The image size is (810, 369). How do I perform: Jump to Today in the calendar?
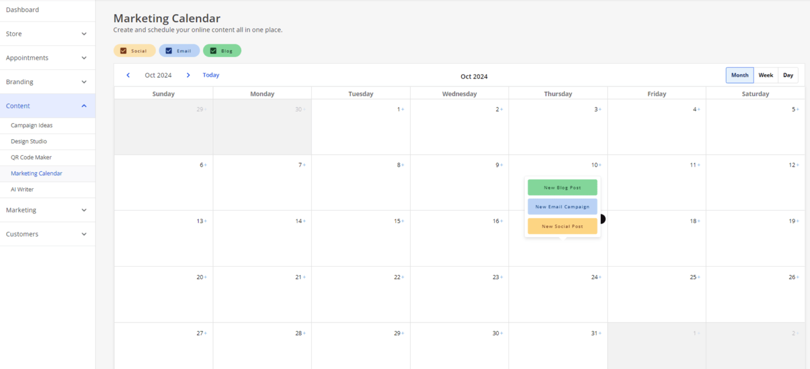211,75
